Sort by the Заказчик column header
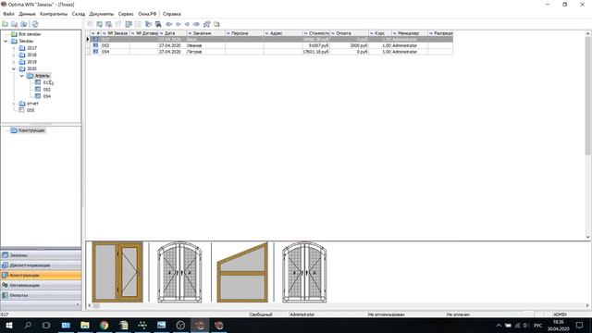The image size is (592, 333). pos(205,33)
